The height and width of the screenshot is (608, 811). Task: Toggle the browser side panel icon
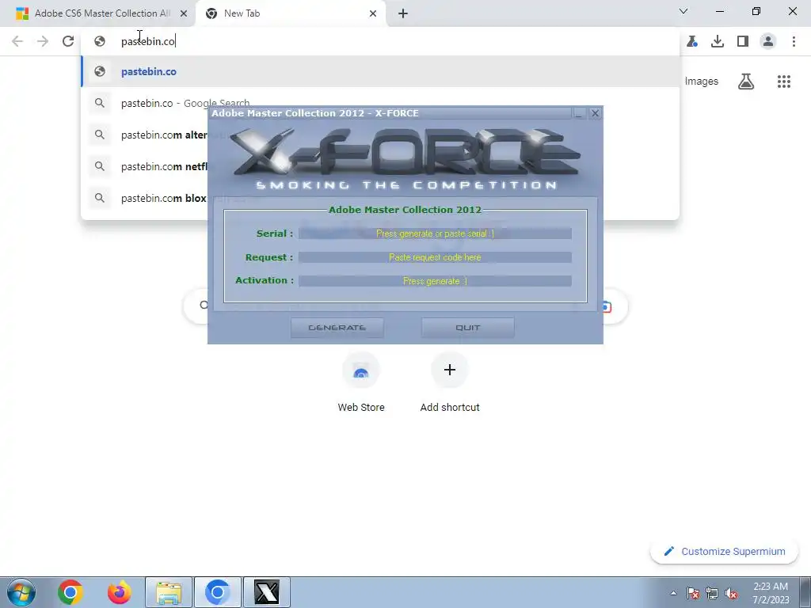pos(743,41)
